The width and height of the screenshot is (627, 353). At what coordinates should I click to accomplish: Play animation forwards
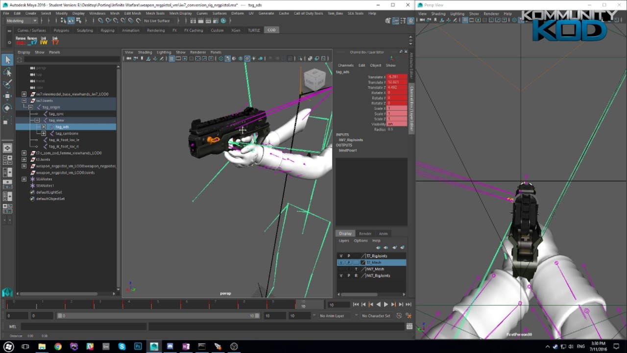click(386, 304)
